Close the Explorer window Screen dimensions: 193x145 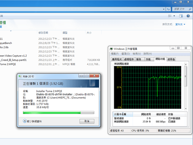tap(188, 2)
